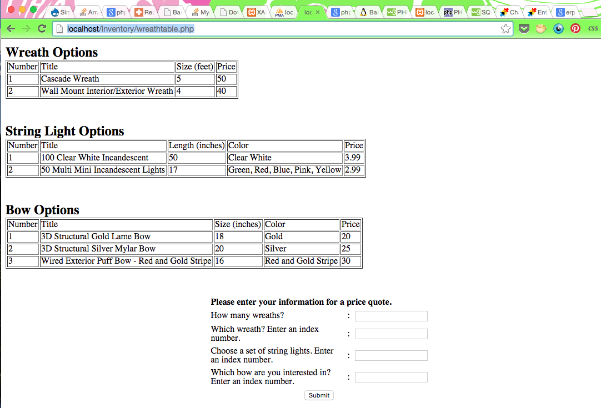Image resolution: width=601 pixels, height=408 pixels.
Task: Reload the wreathtable.php page
Action: (42, 28)
